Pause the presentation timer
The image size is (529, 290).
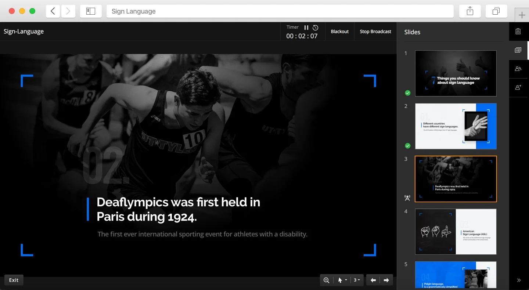pyautogui.click(x=306, y=28)
